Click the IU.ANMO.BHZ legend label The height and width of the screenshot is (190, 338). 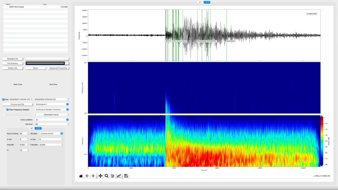coord(312,14)
